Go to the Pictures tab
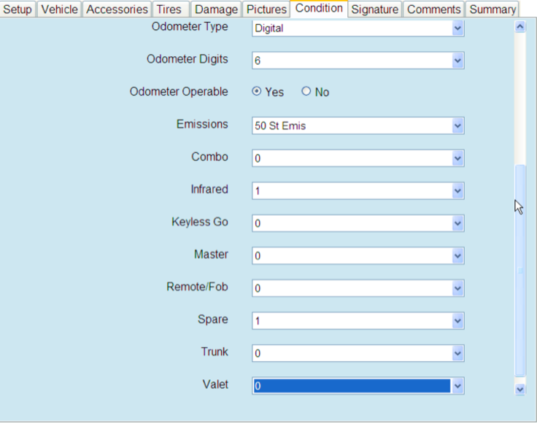 click(x=266, y=9)
